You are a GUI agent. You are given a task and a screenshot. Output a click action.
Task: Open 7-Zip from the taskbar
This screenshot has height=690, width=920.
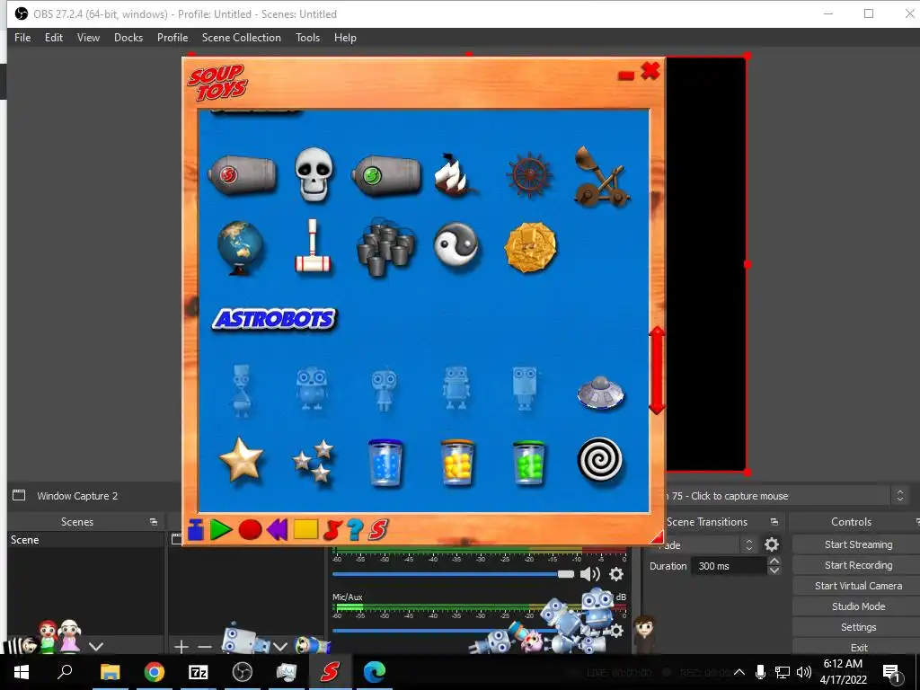[199, 672]
